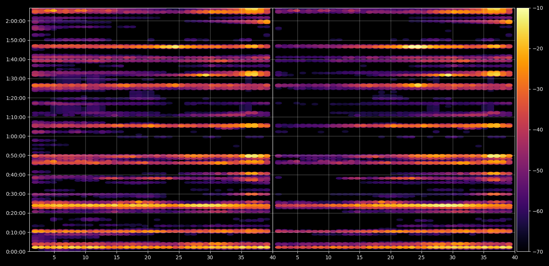Click x-axis label 5 under first heatmap
This screenshot has height=266, width=549.
tap(54, 257)
